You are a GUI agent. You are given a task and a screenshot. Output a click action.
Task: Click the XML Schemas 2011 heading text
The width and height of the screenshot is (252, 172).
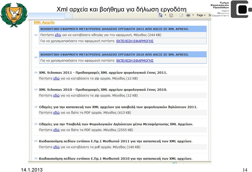coord(103,73)
